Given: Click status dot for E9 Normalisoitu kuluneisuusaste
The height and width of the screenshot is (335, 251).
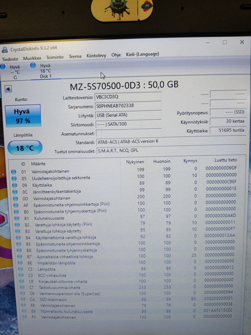Looking at the screenshot, I should (x=24, y=311).
